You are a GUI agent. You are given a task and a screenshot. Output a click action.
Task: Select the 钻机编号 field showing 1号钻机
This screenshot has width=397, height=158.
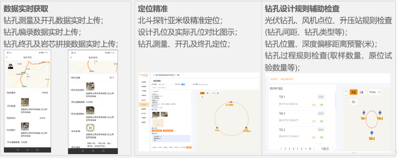(27, 92)
